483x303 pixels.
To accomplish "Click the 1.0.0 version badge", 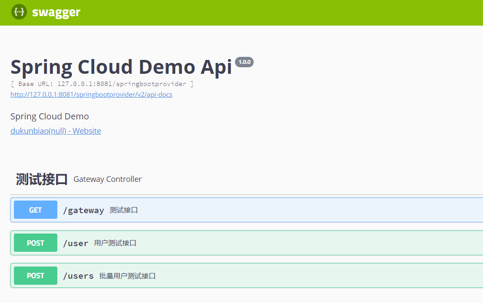I will [x=244, y=62].
